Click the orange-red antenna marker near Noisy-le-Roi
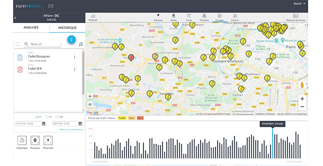The image size is (323, 166). (x=131, y=58)
